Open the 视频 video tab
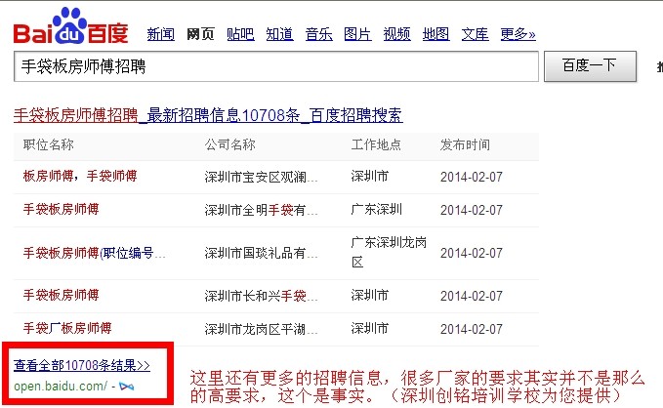 (x=396, y=34)
